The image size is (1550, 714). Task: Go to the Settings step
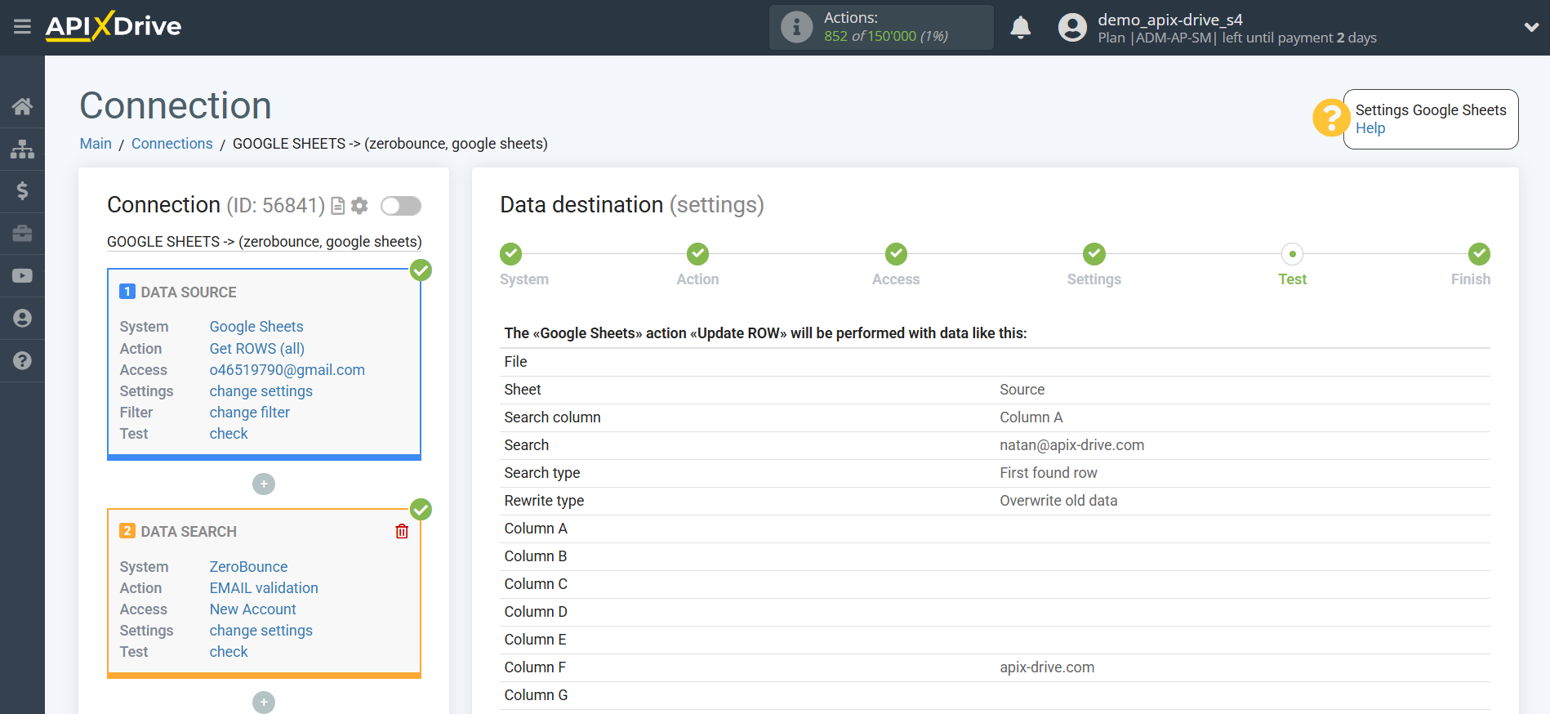[x=1093, y=255]
